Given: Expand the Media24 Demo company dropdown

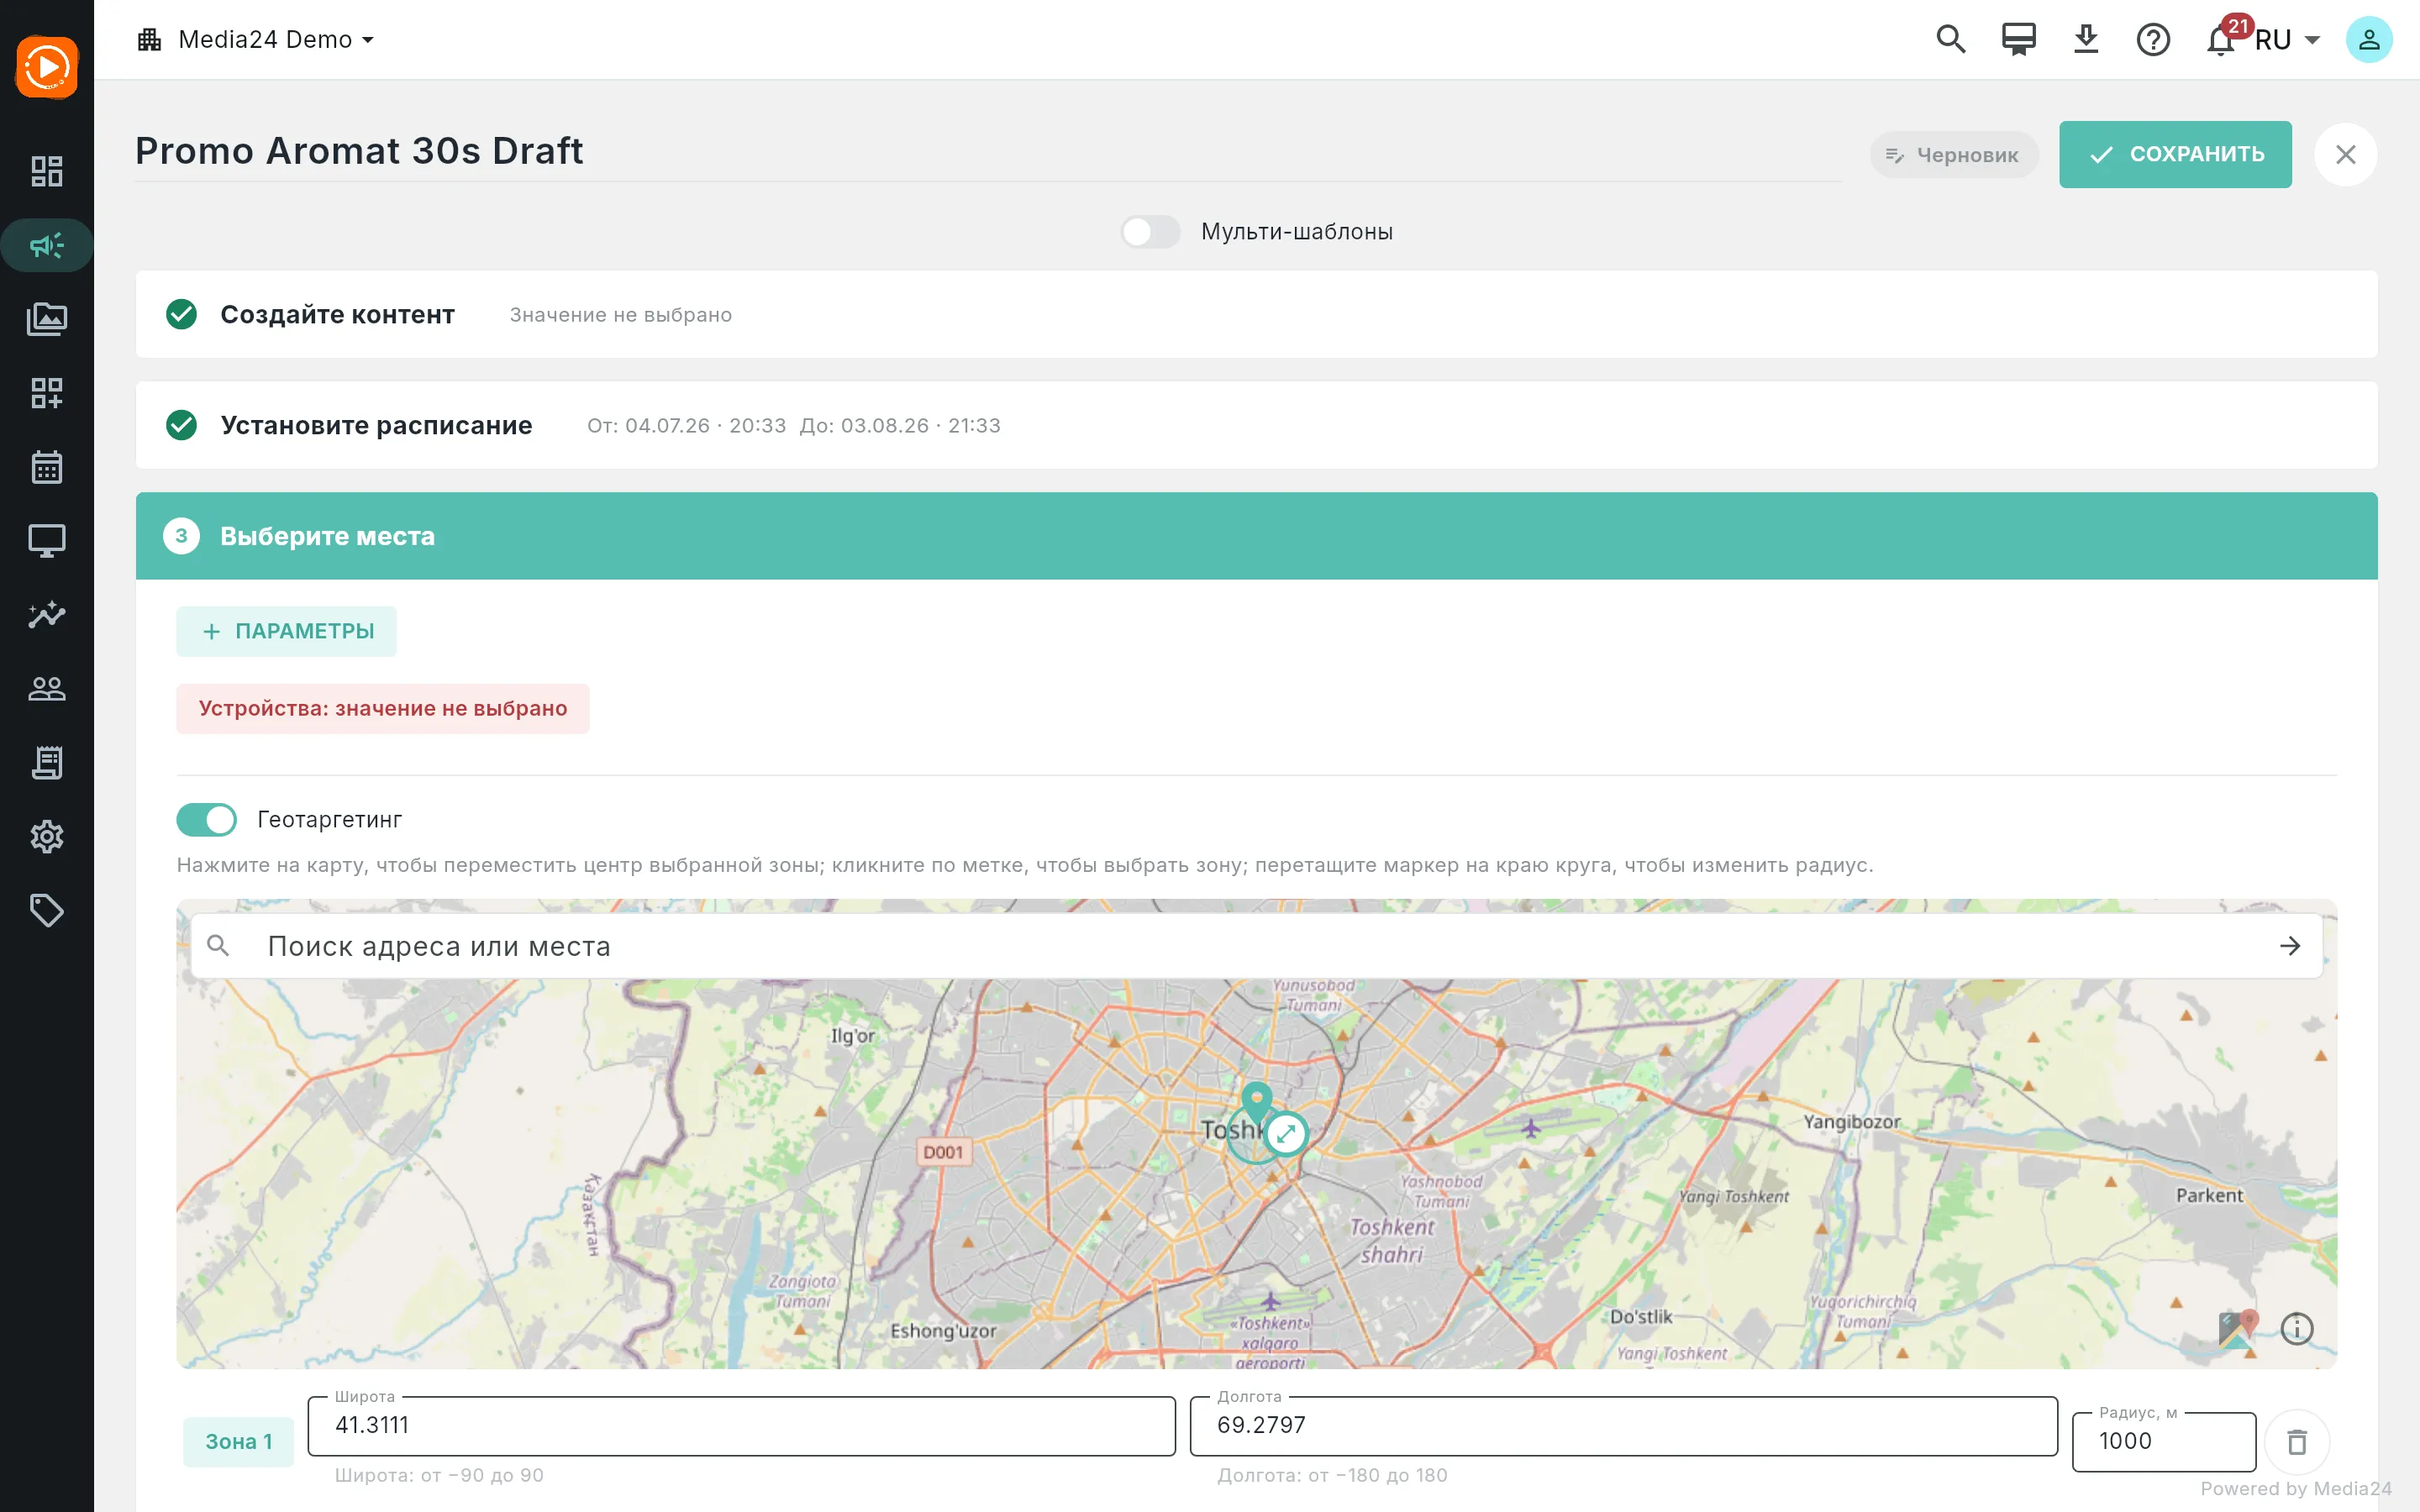Looking at the screenshot, I should pos(256,40).
